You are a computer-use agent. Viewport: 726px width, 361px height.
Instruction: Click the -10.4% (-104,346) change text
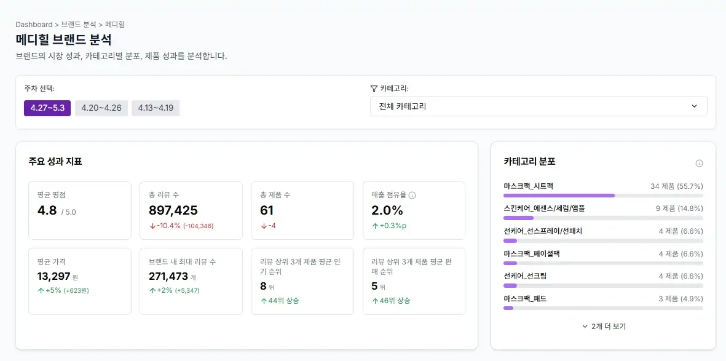(x=185, y=226)
